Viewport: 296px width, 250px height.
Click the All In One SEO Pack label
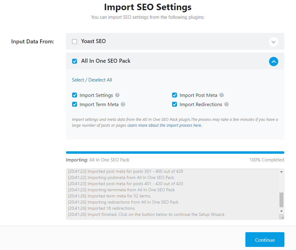(x=106, y=61)
